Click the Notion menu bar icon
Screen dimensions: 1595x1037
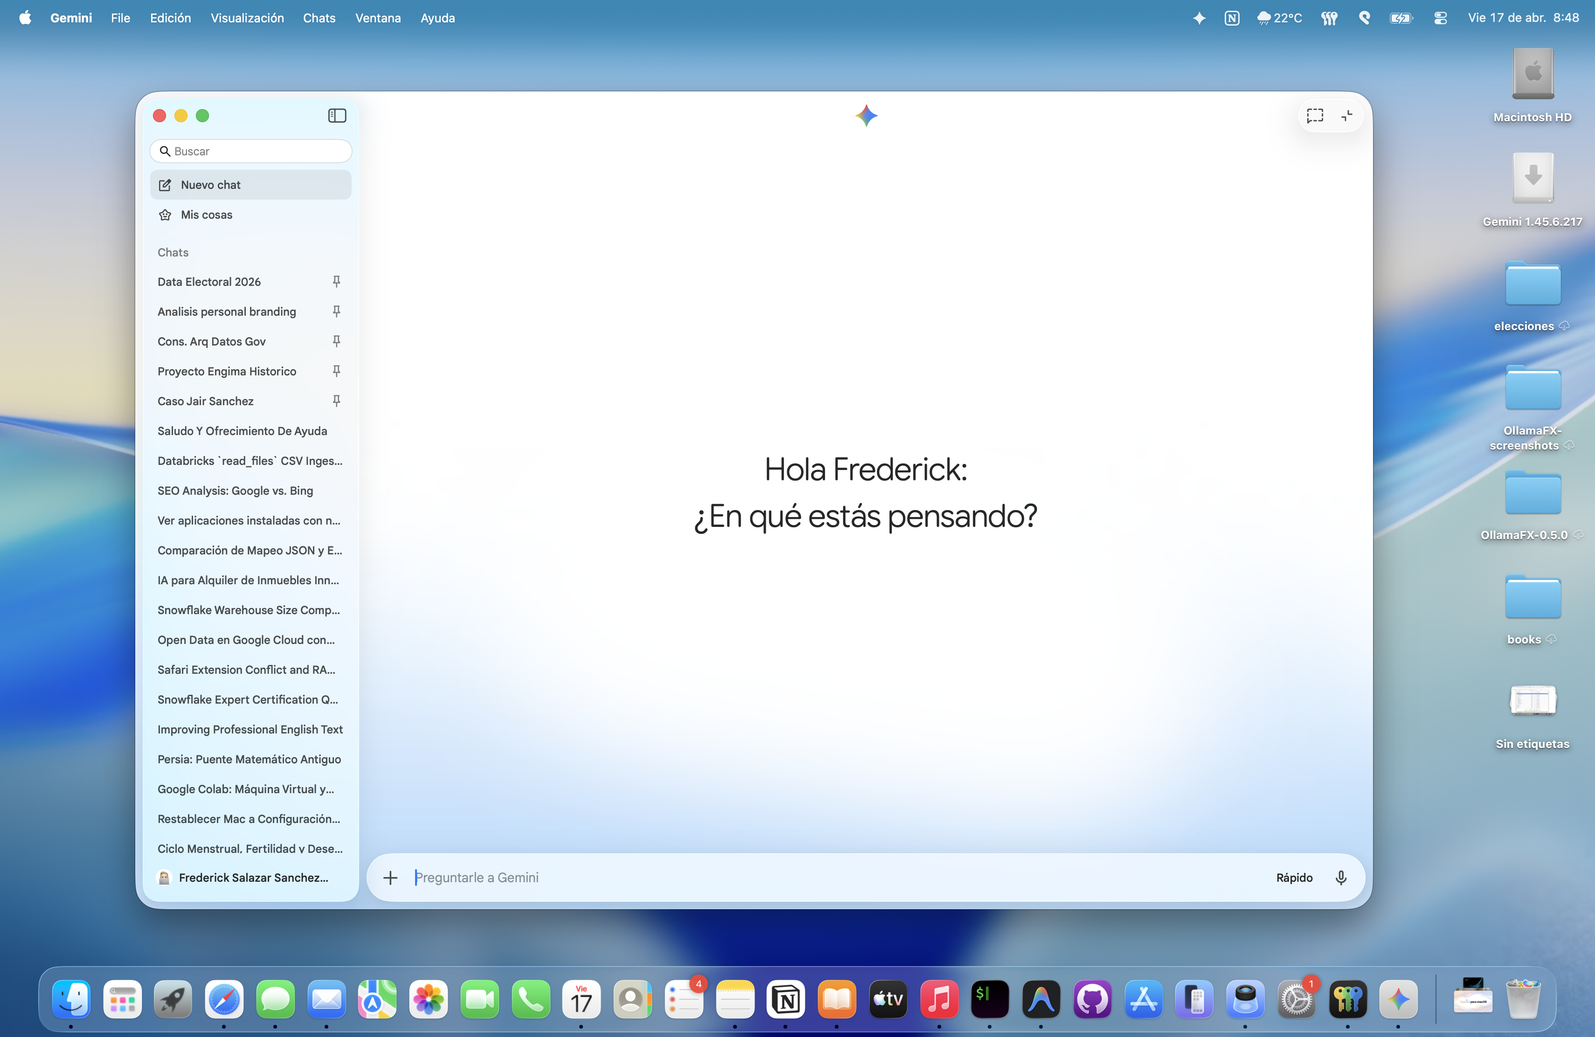(1232, 18)
